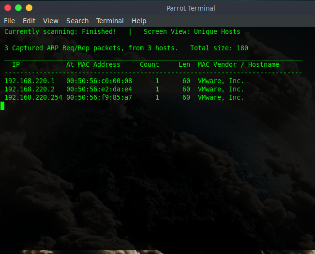Click IP address 192.168.220.2
This screenshot has width=315, height=254.
tap(30, 89)
